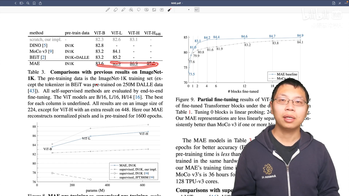Image resolution: width=349 pixels, height=196 pixels.
Task: Select the Text box tool
Action: tap(162, 10)
